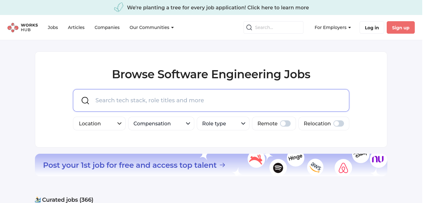The height and width of the screenshot is (203, 426).
Task: Turn on the Relocation switch
Action: point(339,123)
